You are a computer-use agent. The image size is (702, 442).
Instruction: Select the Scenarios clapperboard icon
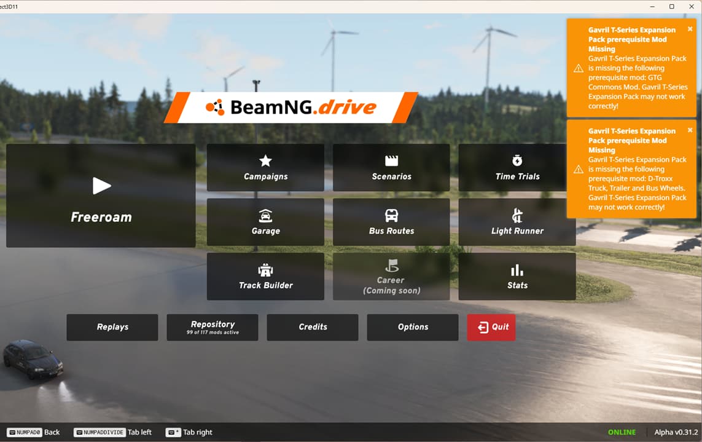click(391, 161)
